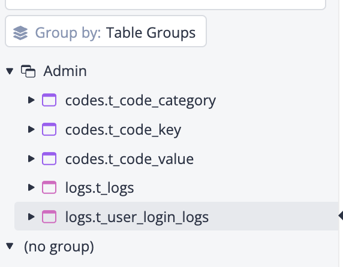
Task: Select codes.t_code_key table name
Action: point(123,130)
